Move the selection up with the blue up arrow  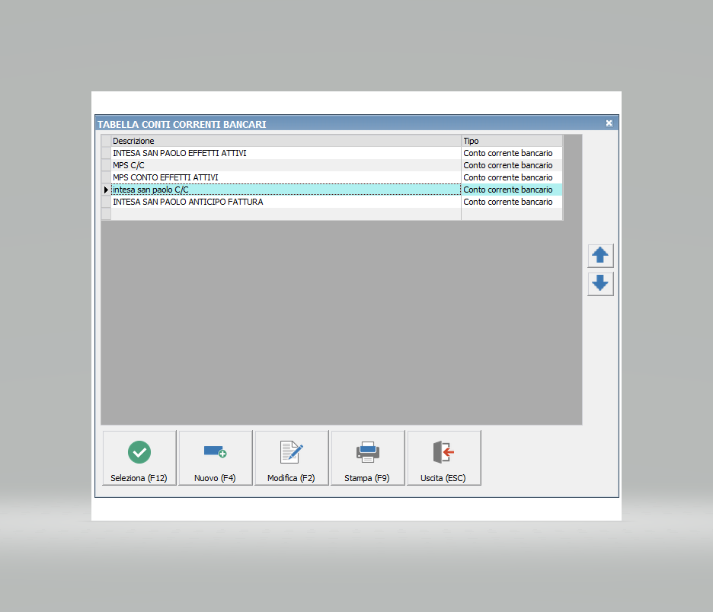click(600, 256)
